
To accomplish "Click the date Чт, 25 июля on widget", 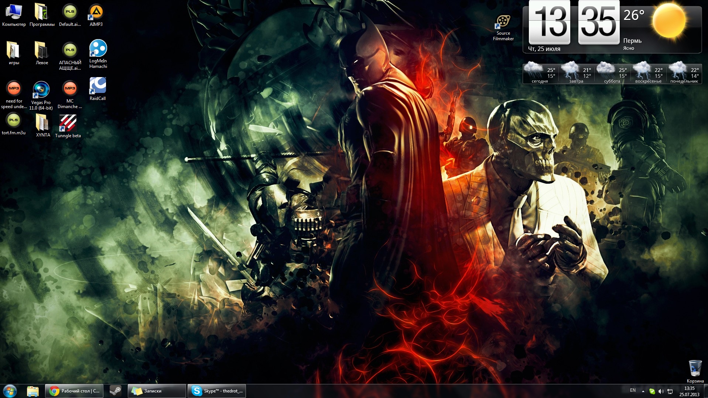I will (x=544, y=49).
